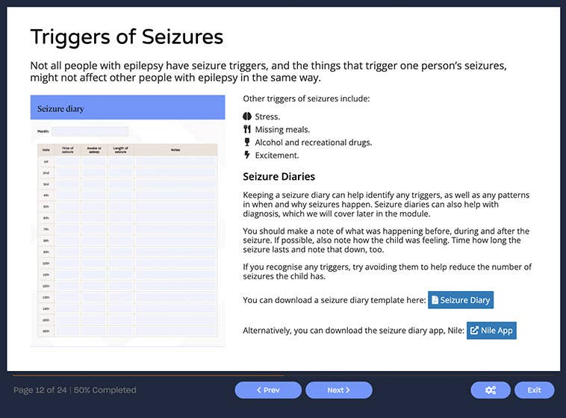Exit the training module
566x418 pixels.
534,390
